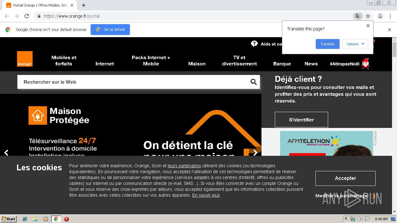Open the leurs partenaires link
Viewport: 397px width, 223px height.
point(184,166)
